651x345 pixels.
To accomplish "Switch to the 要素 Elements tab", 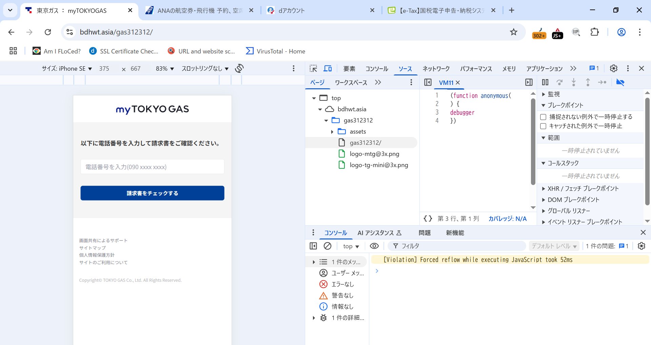I will click(349, 69).
